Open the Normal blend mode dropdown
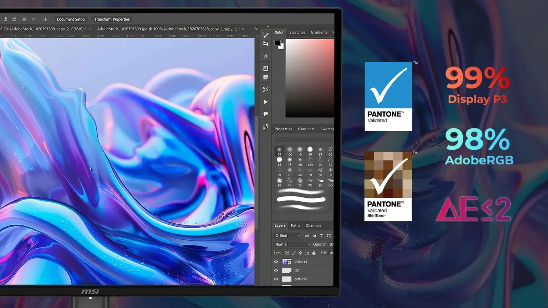 [292, 244]
